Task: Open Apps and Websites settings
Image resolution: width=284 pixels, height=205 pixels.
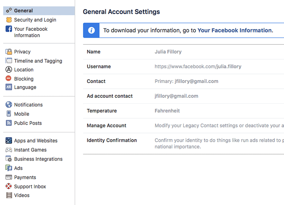Action: point(36,140)
